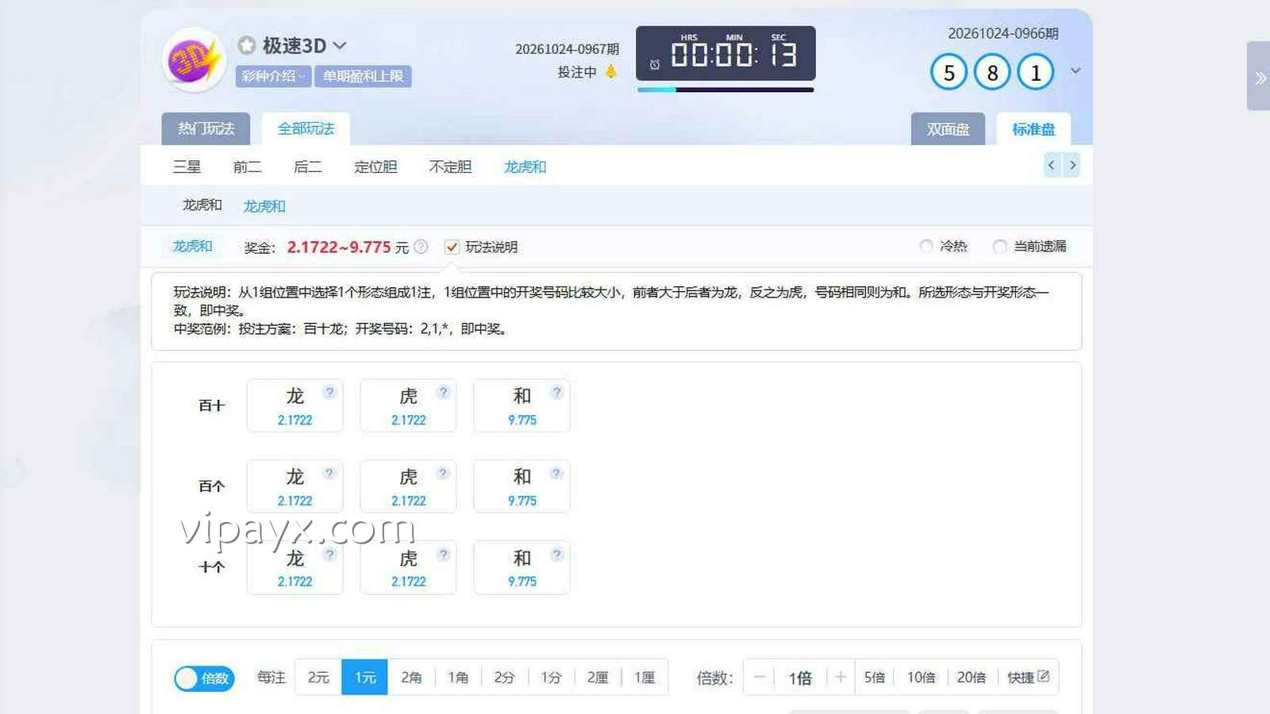Viewport: 1270px width, 714px height.
Task: Click the prize amount help question icon
Action: coord(421,247)
